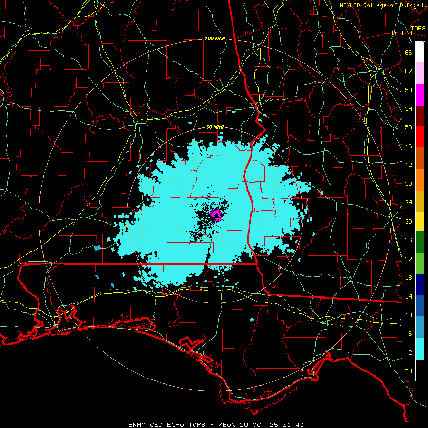Screen dimensions: 428x428
Task: Click the NEXLAB-College of DuPage text
Action: pos(380,5)
